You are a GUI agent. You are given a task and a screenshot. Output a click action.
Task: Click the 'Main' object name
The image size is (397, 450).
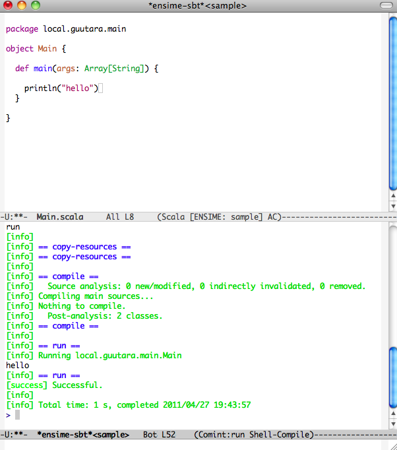[x=47, y=49]
